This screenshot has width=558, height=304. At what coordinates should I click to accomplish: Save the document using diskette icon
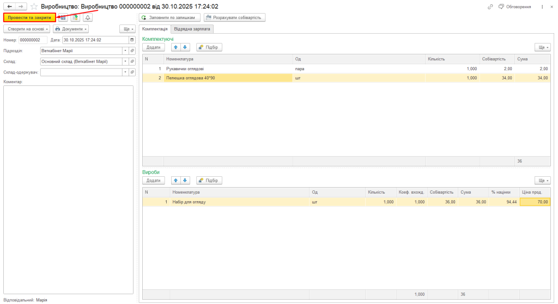point(63,17)
